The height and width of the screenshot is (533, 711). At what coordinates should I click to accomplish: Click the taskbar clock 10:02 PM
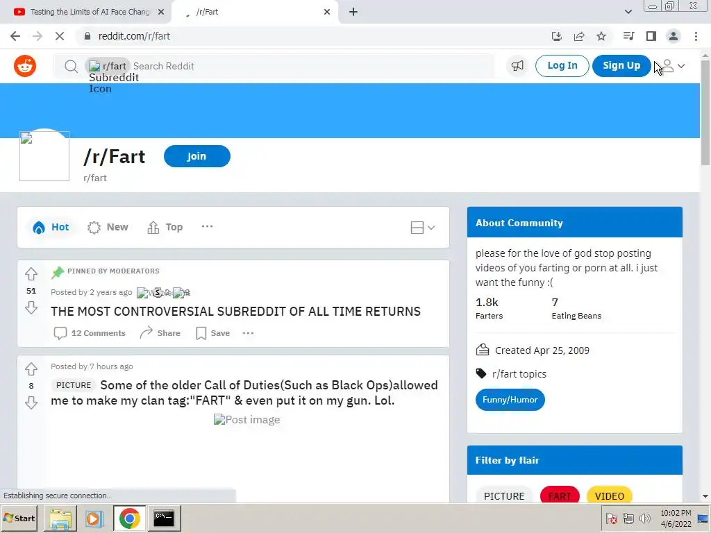point(676,513)
